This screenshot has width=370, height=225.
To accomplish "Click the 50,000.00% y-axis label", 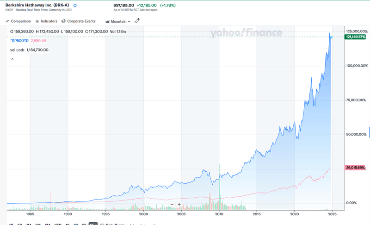I will (x=356, y=135).
